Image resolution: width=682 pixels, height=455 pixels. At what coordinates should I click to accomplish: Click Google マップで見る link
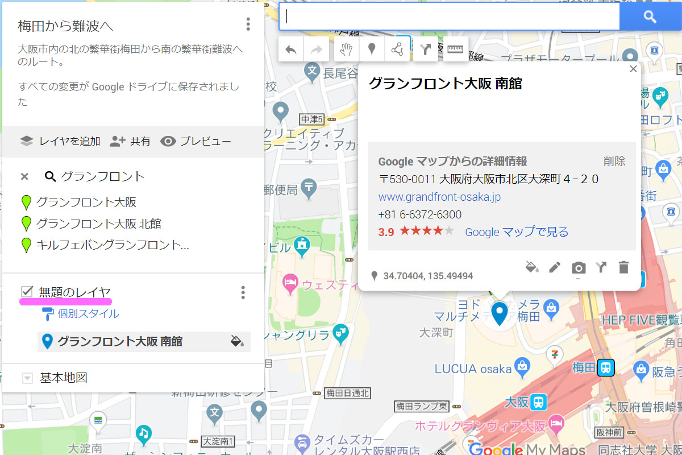[517, 232]
